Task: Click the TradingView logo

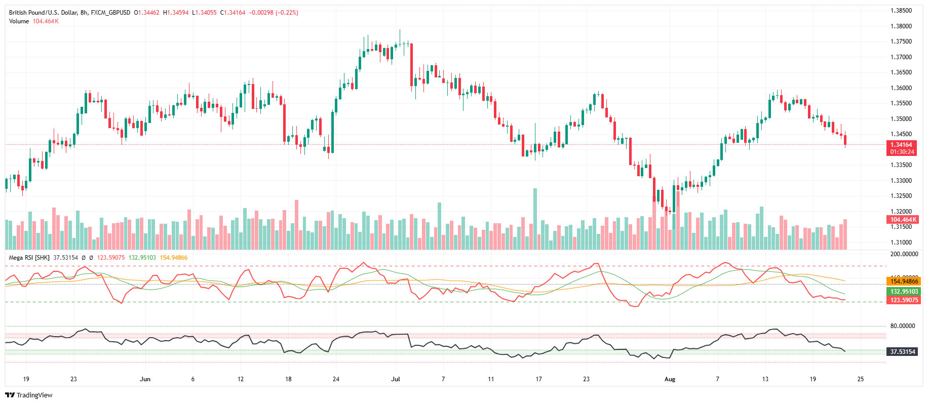Action: point(29,395)
